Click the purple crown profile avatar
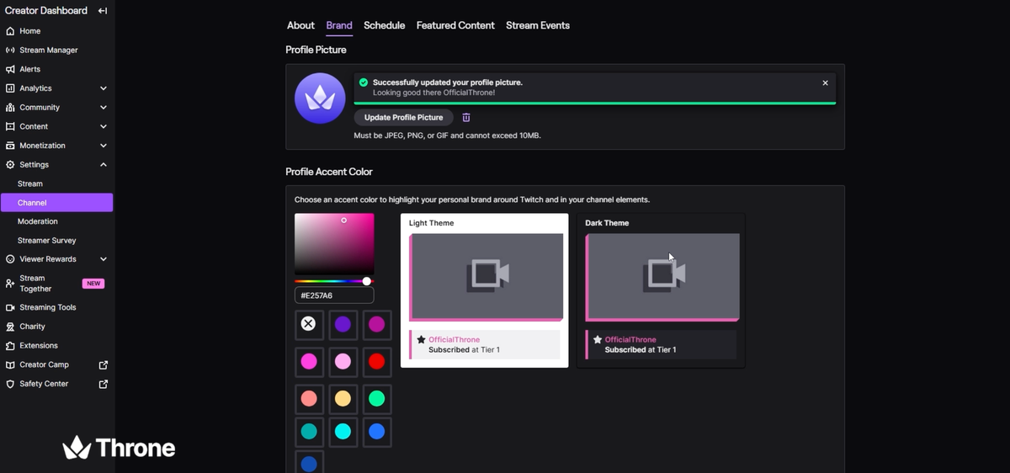 [320, 98]
